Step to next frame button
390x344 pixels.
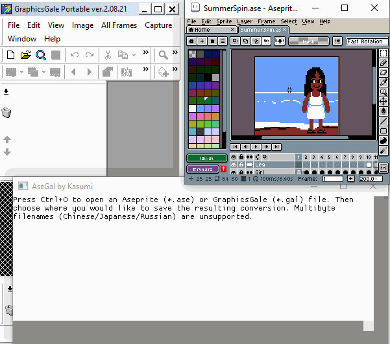[x=266, y=147]
